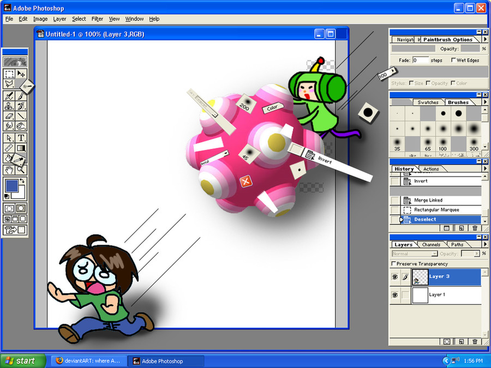This screenshot has height=368, width=491.
Task: Click the History panel trash icon
Action: point(475,228)
